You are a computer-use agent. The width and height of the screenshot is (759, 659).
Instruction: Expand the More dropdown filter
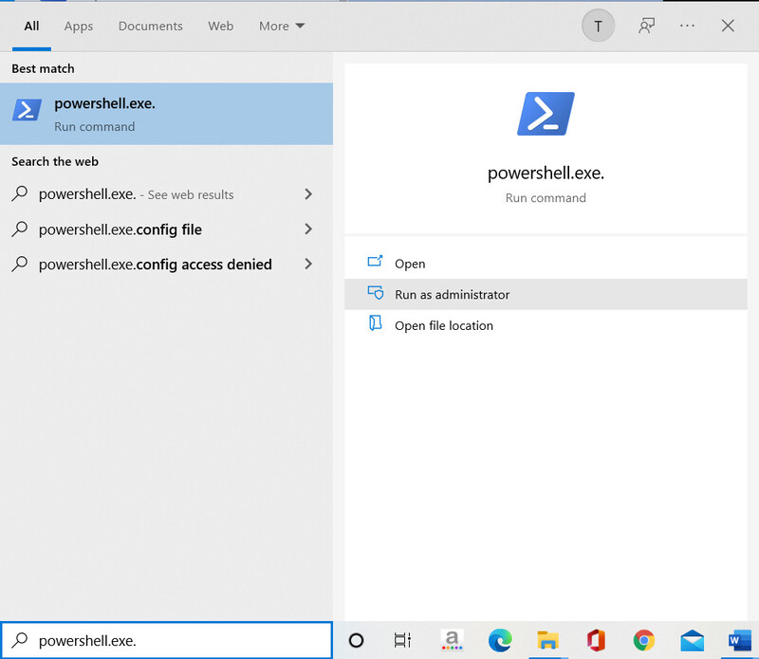point(282,27)
